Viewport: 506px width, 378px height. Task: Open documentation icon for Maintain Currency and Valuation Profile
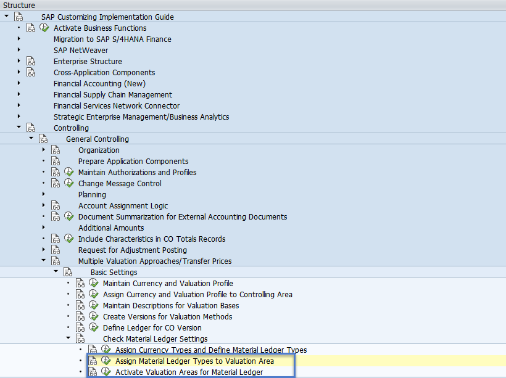click(80, 283)
